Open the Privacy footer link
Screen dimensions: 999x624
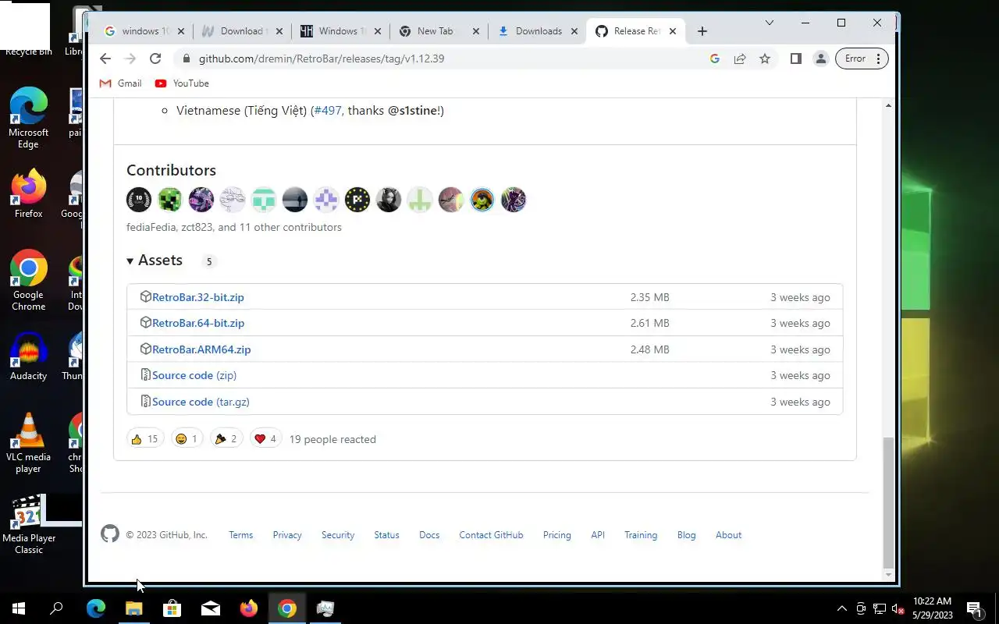pos(287,535)
